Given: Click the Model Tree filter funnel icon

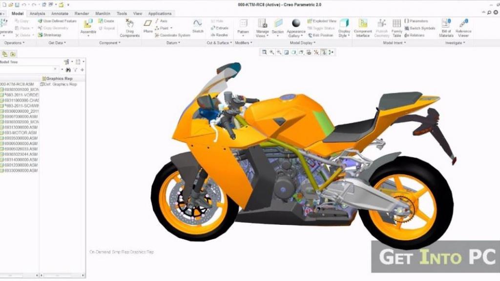Looking at the screenshot, I should point(75,70).
